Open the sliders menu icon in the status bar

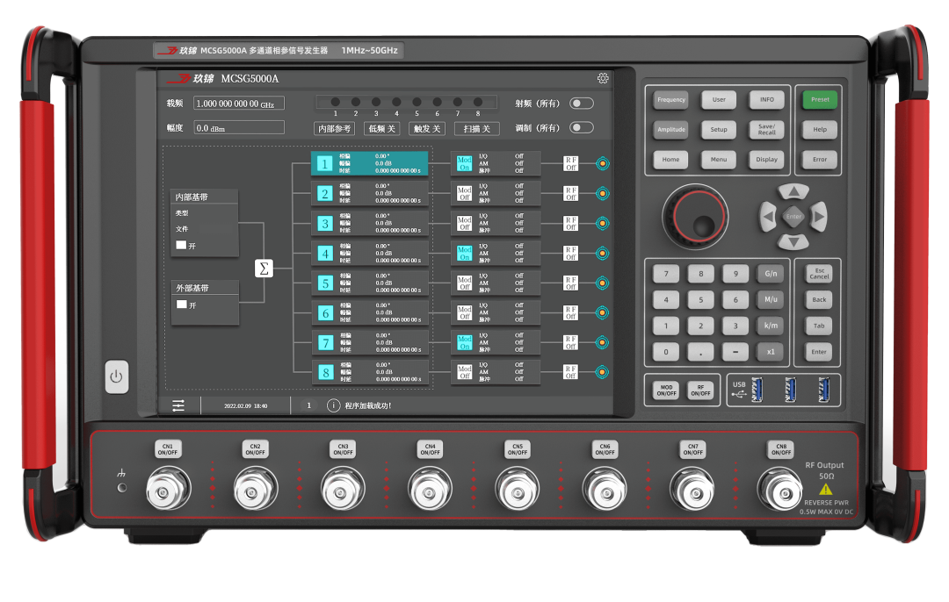[177, 405]
